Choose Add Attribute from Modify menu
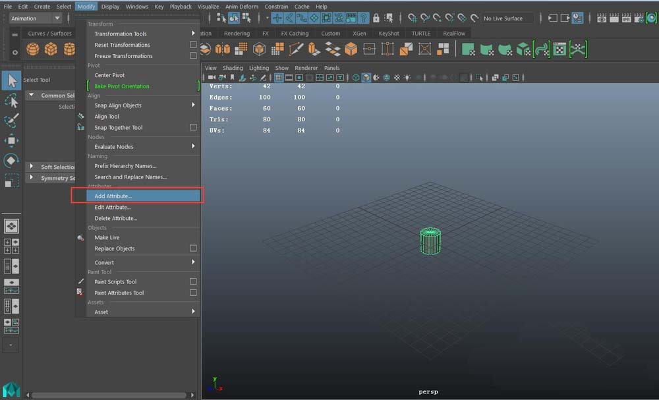Viewport: 659px width, 400px height. coord(113,196)
